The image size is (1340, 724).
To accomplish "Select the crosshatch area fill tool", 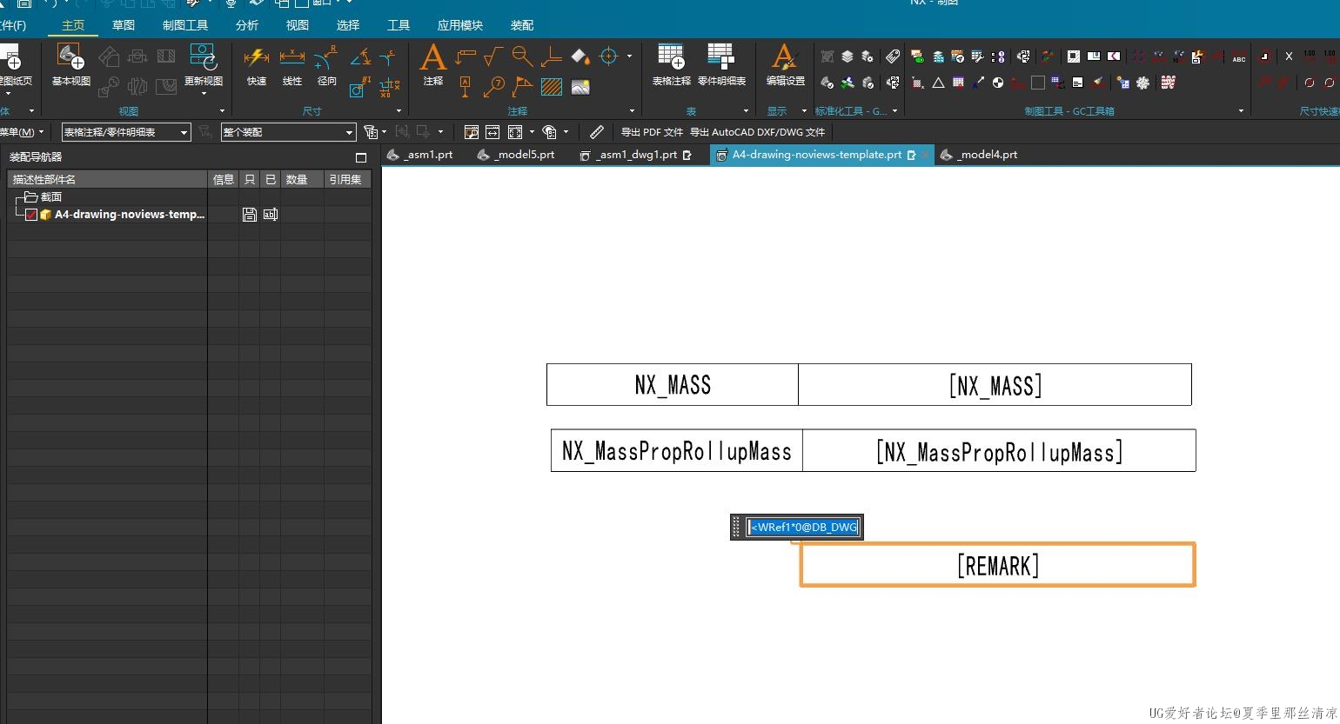I will 551,86.
